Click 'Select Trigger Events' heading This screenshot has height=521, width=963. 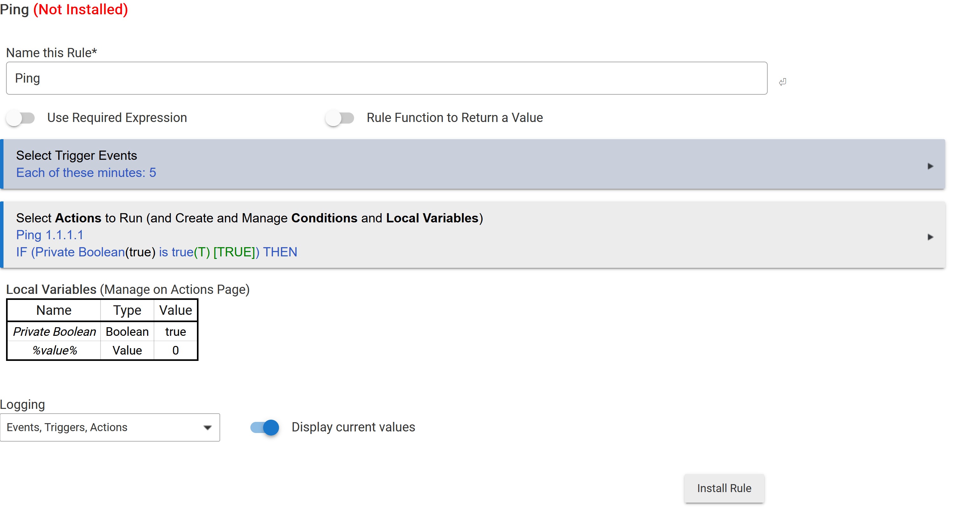pyautogui.click(x=77, y=156)
